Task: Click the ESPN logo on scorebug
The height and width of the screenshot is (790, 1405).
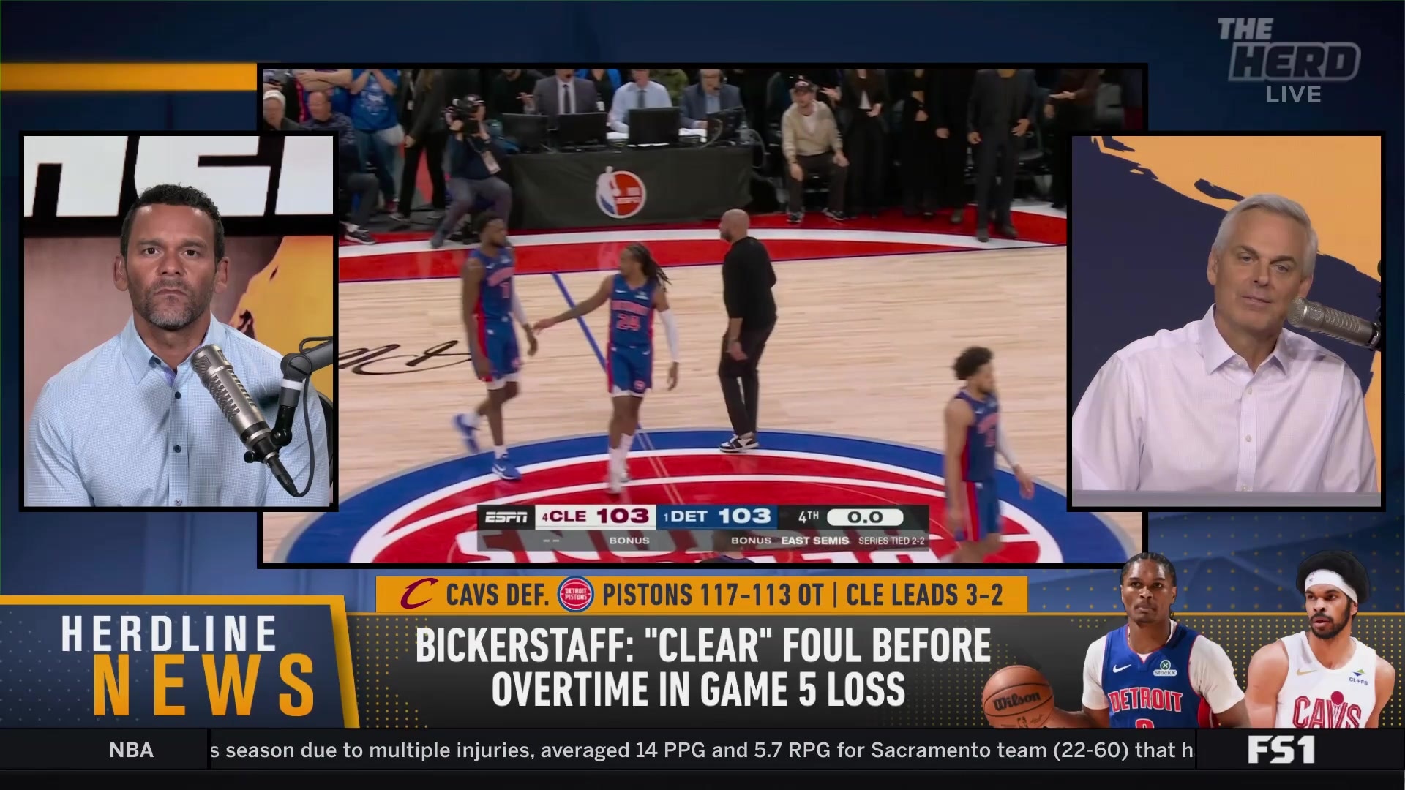Action: (506, 517)
